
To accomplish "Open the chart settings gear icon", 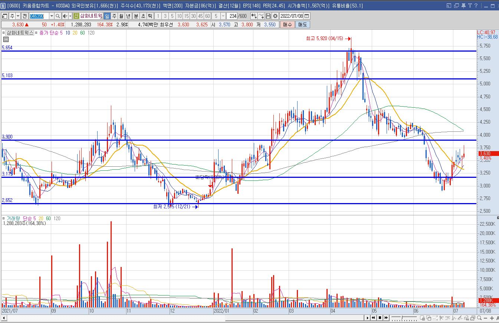I will coord(275,16).
